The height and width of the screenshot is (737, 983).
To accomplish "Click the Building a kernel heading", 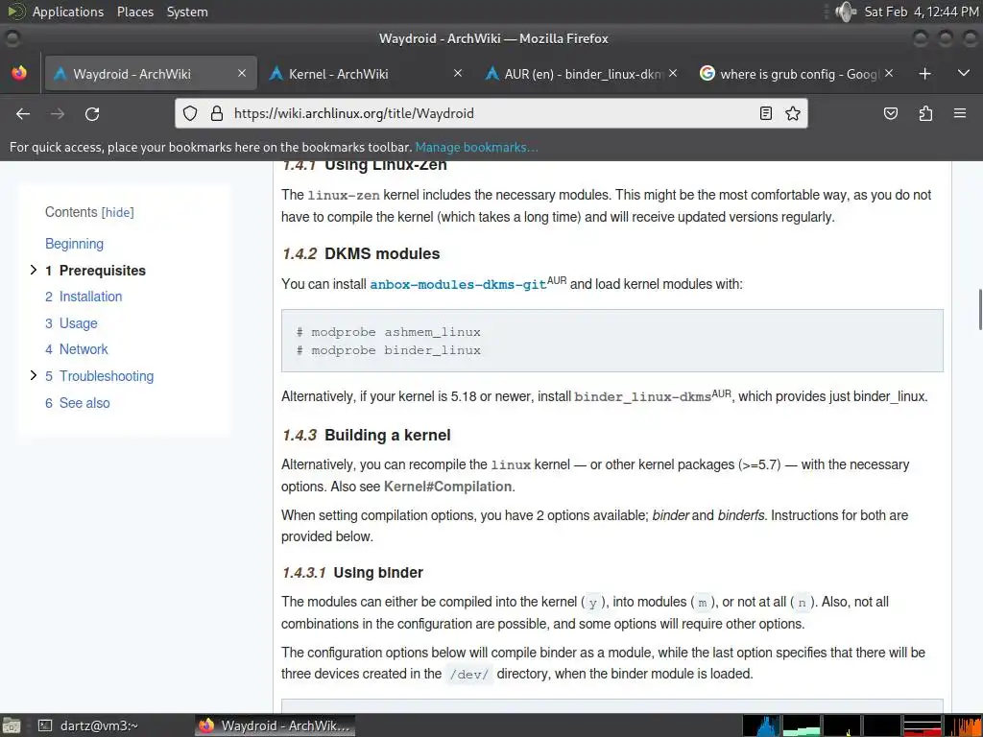I will (x=388, y=435).
